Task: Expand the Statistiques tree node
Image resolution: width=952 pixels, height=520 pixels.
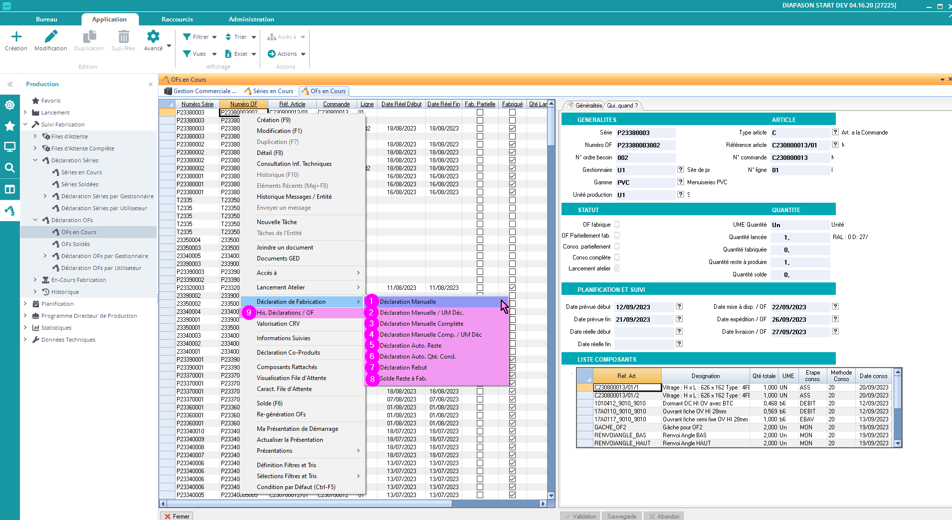Action: [25, 328]
